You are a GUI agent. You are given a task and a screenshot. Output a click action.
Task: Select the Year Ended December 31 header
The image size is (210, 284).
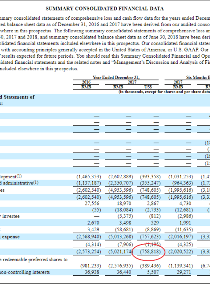[x=116, y=77]
